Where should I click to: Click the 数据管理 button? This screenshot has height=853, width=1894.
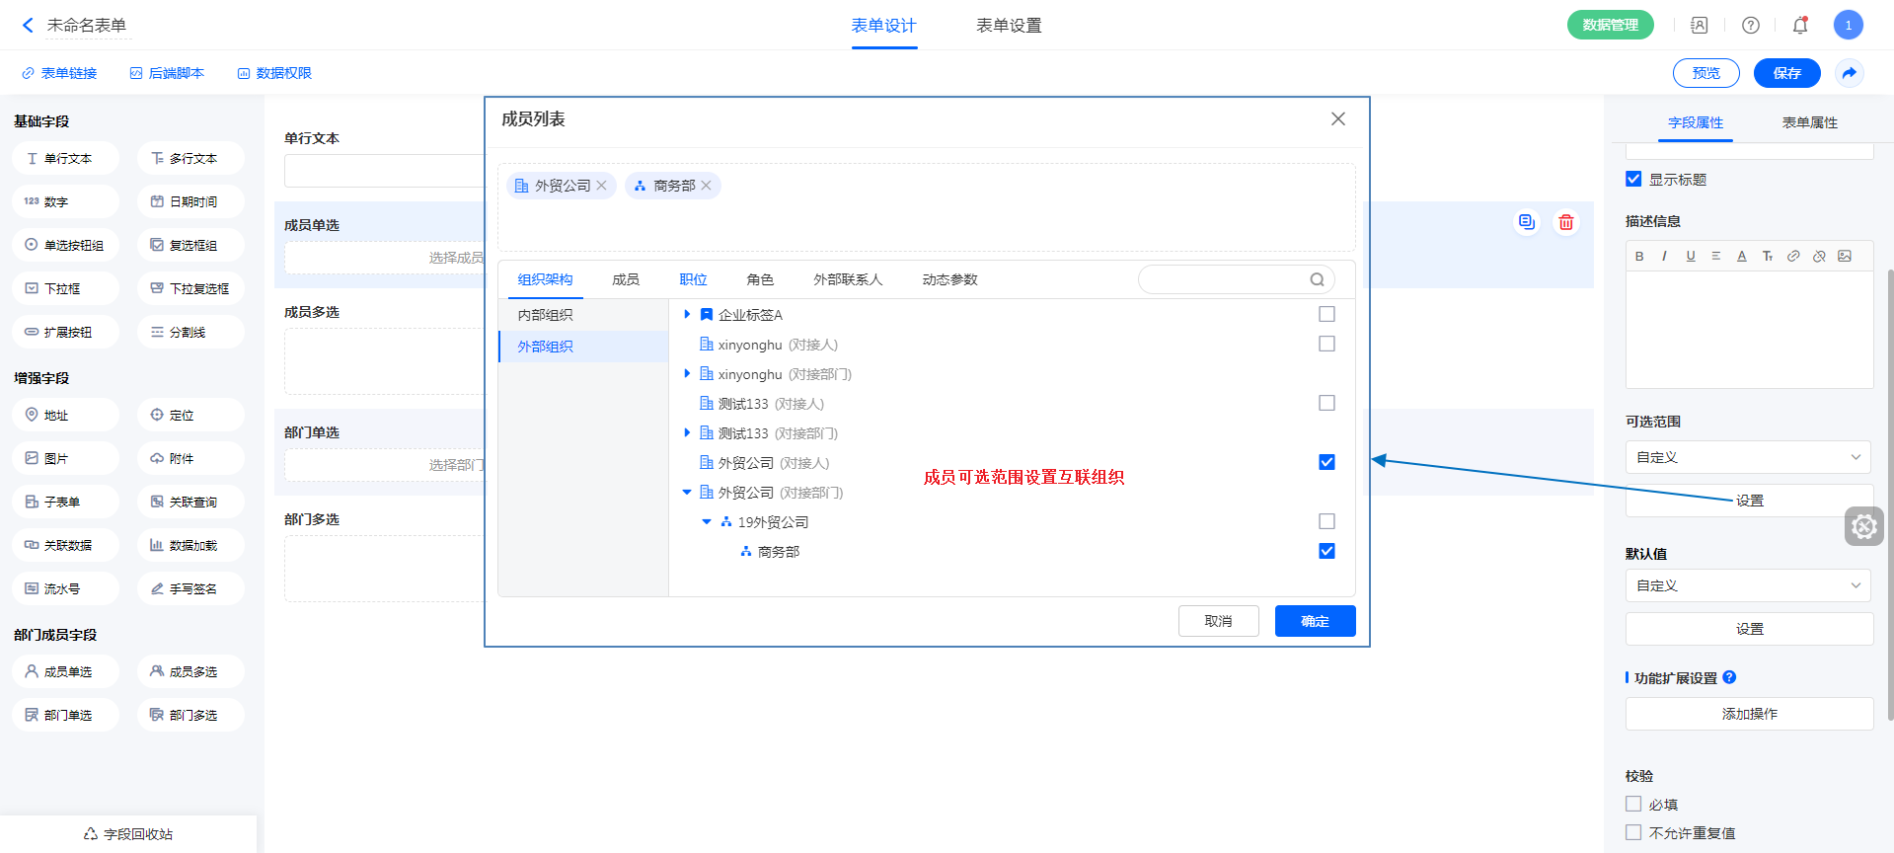[1610, 26]
